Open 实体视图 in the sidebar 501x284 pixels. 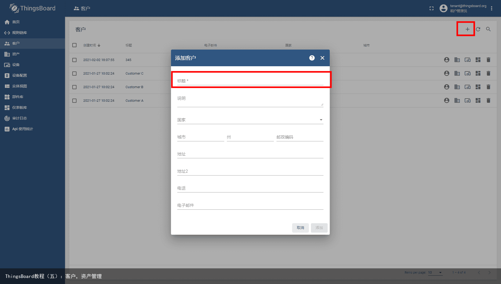pyautogui.click(x=32, y=86)
